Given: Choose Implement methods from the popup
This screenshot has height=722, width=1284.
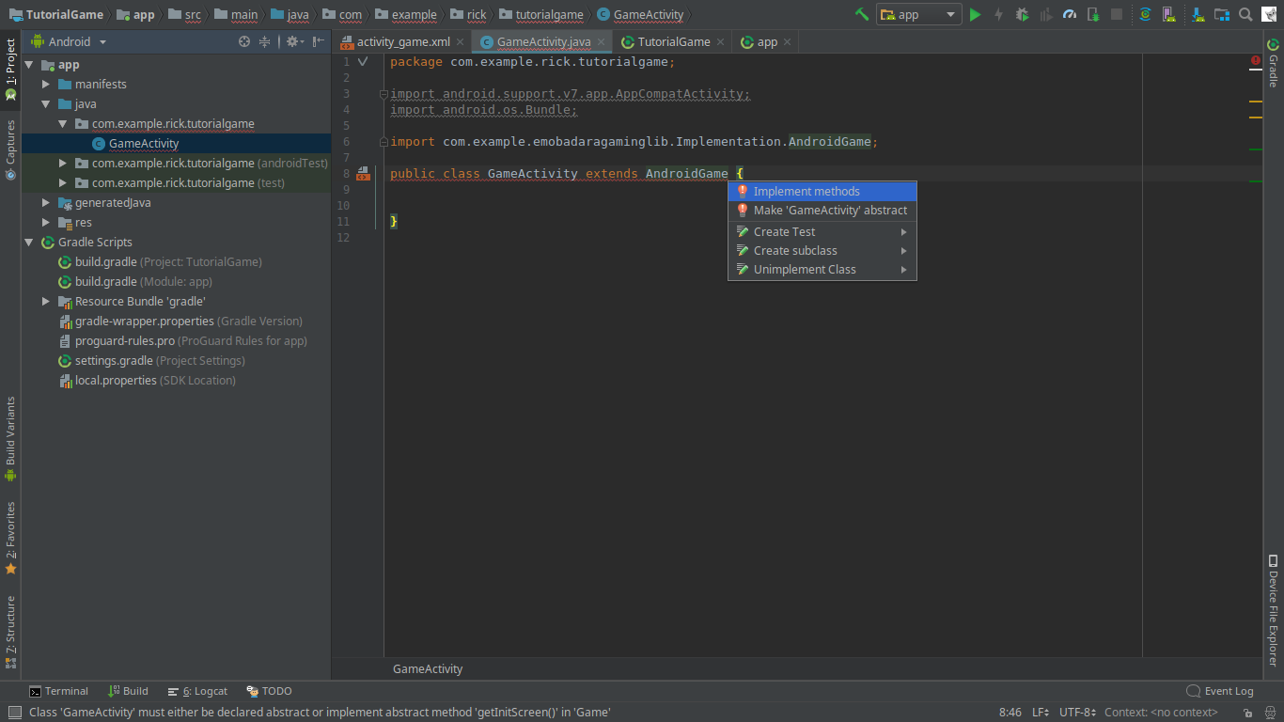Looking at the screenshot, I should 806,191.
